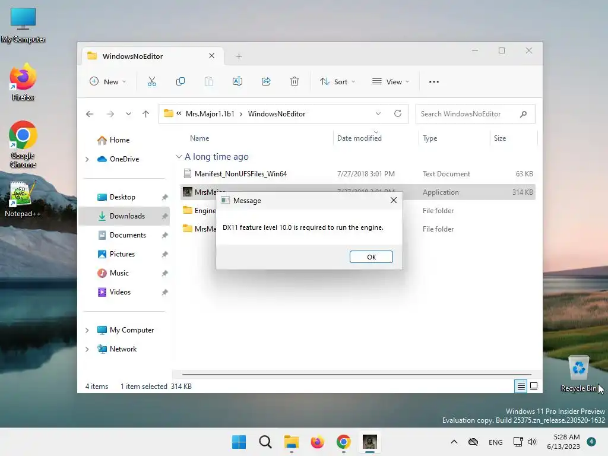The image size is (608, 456).
Task: Click the Share icon
Action: tap(265, 81)
